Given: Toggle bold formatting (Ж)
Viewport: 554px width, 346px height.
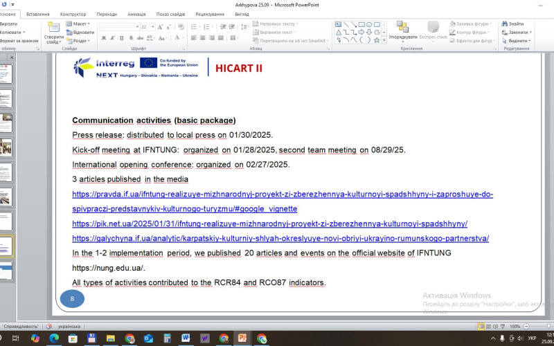Looking at the screenshot, I should [102, 38].
